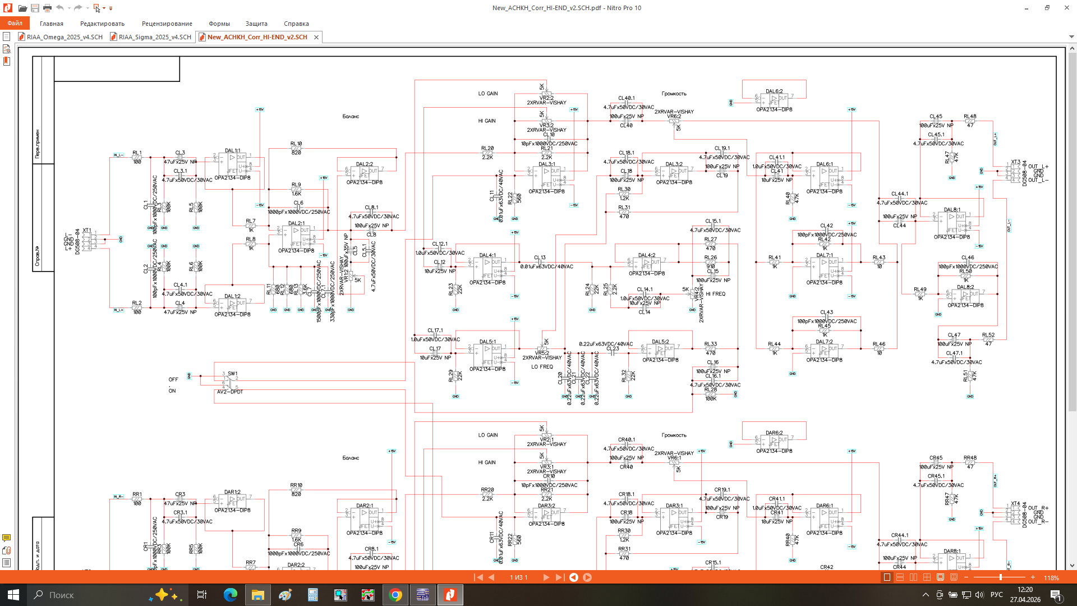Click the Файл button
The width and height of the screenshot is (1077, 606).
(x=15, y=24)
